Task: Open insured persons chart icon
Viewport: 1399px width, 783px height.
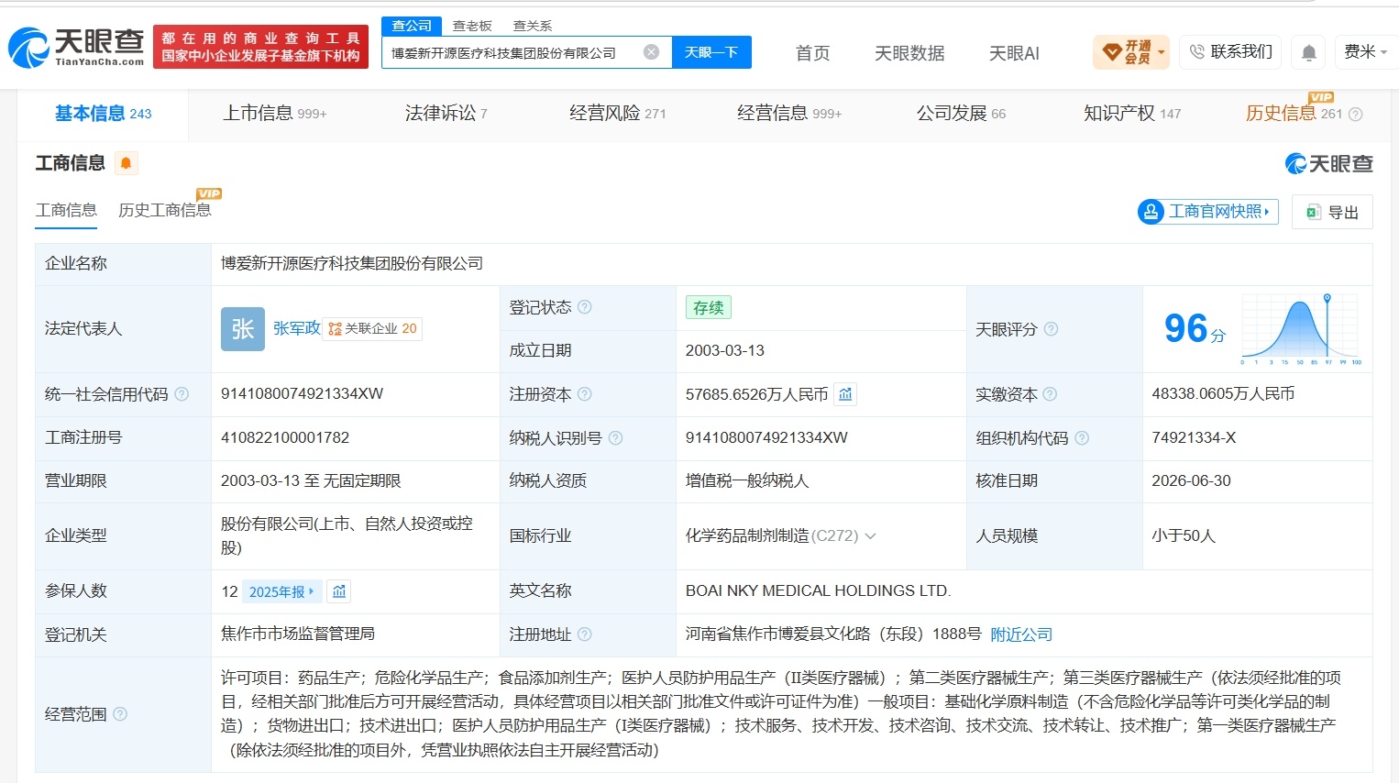Action: click(339, 591)
